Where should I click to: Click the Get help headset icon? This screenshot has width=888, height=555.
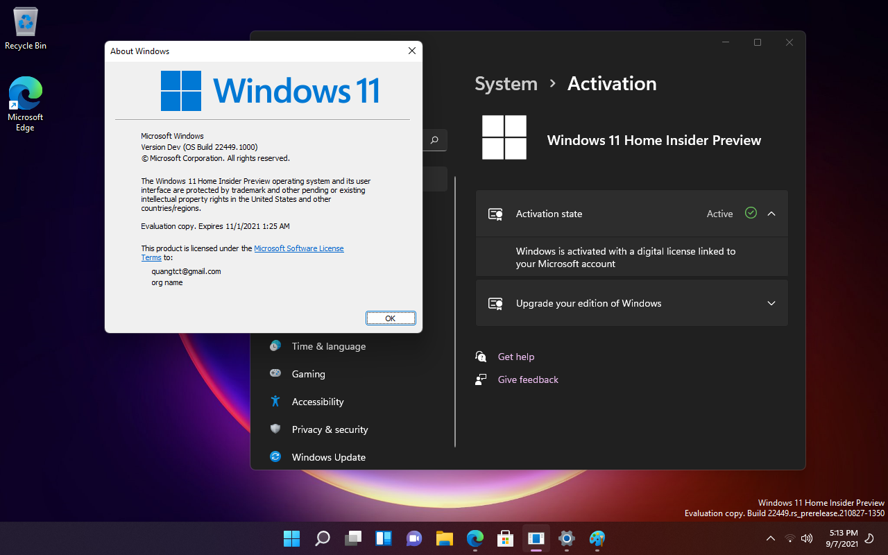[481, 357]
